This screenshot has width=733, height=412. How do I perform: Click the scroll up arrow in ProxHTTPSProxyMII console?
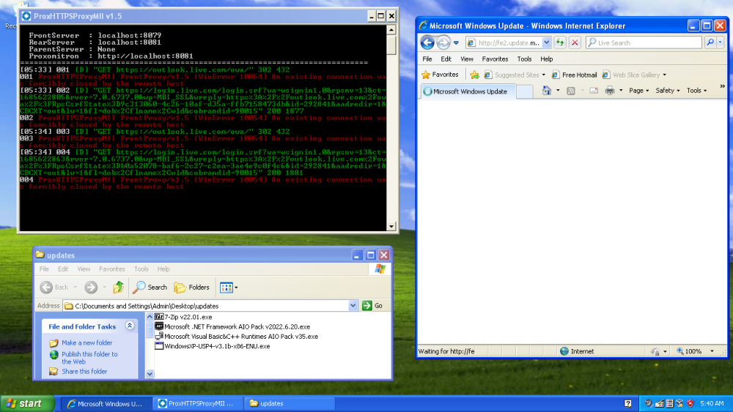point(391,30)
